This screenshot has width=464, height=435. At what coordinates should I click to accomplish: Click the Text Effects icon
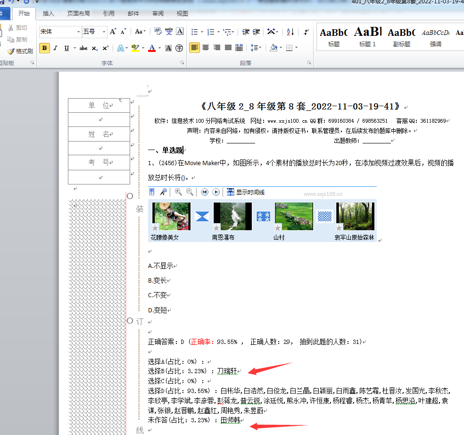point(120,48)
